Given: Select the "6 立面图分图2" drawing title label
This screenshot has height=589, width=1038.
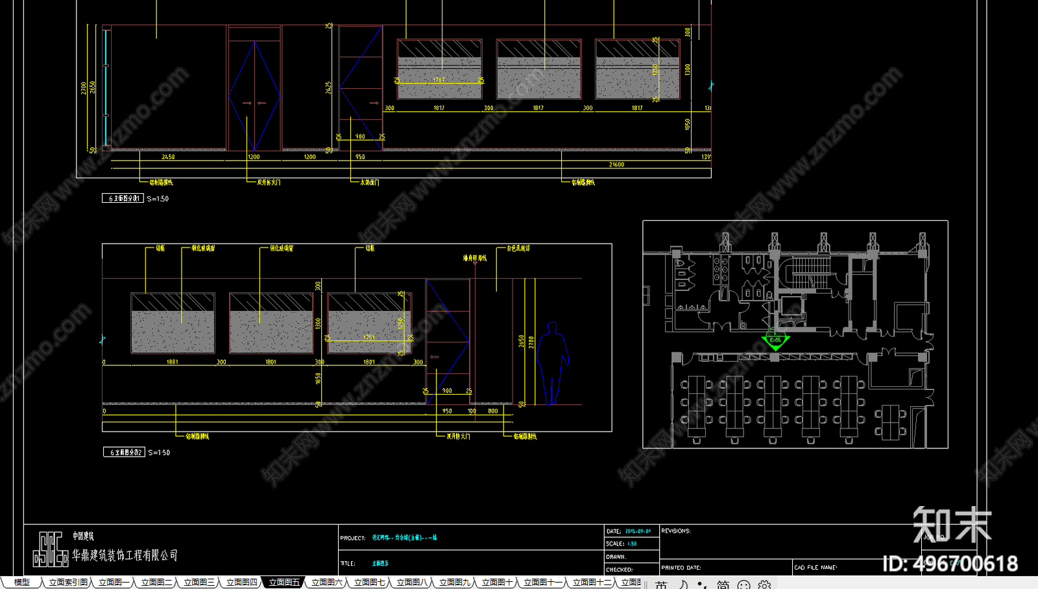Looking at the screenshot, I should [x=124, y=452].
